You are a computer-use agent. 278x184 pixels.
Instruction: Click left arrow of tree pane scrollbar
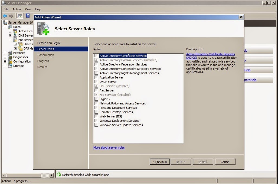click(4, 175)
